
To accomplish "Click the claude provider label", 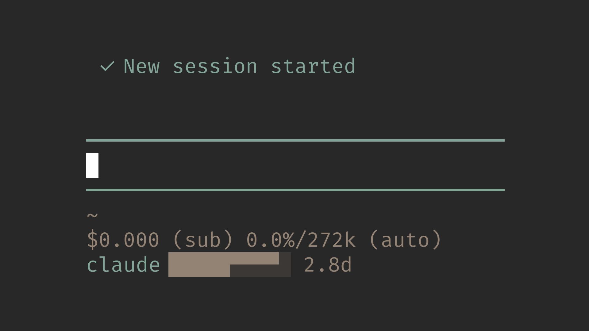I will pyautogui.click(x=123, y=265).
